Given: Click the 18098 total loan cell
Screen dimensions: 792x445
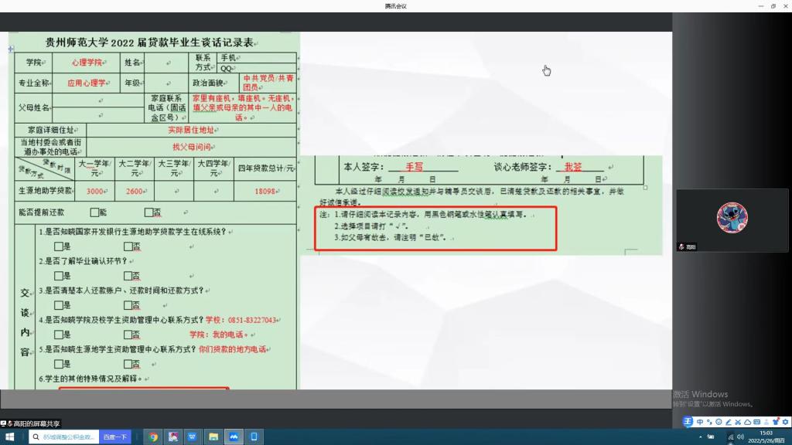Looking at the screenshot, I should point(265,192).
